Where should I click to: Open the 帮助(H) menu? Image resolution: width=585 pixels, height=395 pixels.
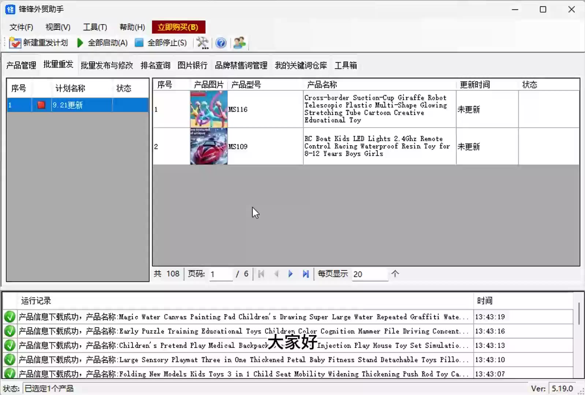(132, 27)
